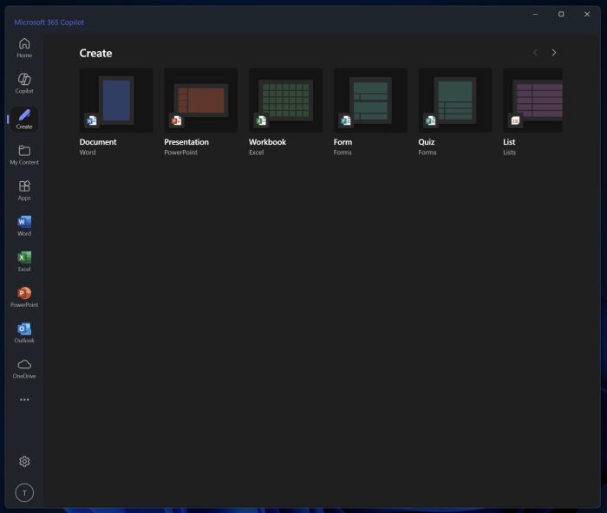607x513 pixels.
Task: Open settings gear icon
Action: click(24, 461)
